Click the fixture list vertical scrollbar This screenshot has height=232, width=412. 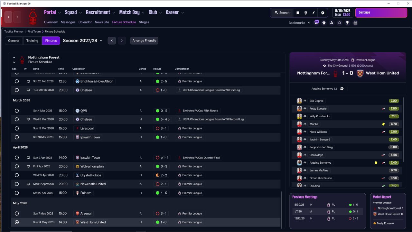pyautogui.click(x=282, y=209)
